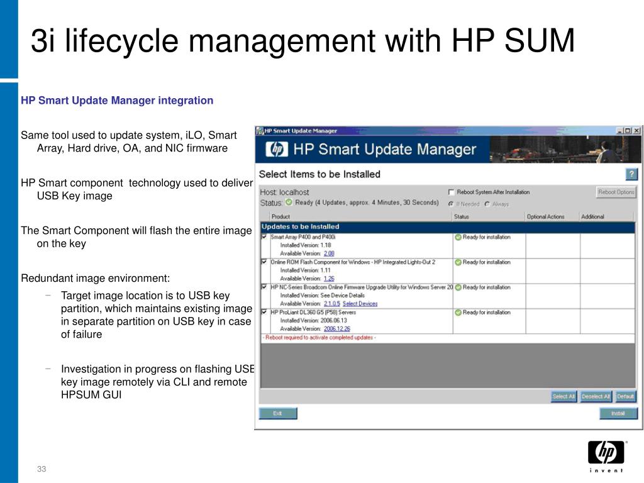Click the 'Installed Version: 1.18' text
Viewport: 644px width, 483px height.
click(306, 245)
